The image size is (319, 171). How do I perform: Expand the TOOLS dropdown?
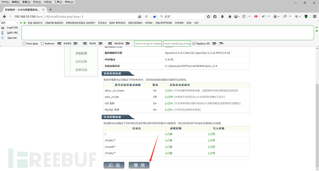tap(102, 23)
